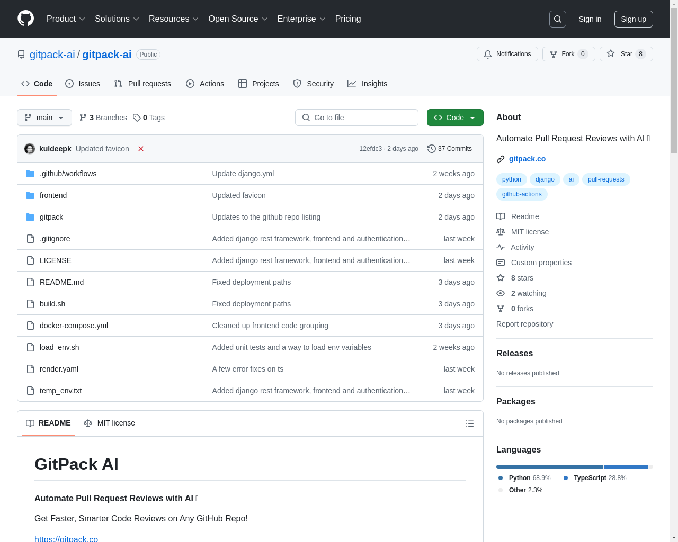Click the eye icon beside 2 watching

pyautogui.click(x=501, y=293)
